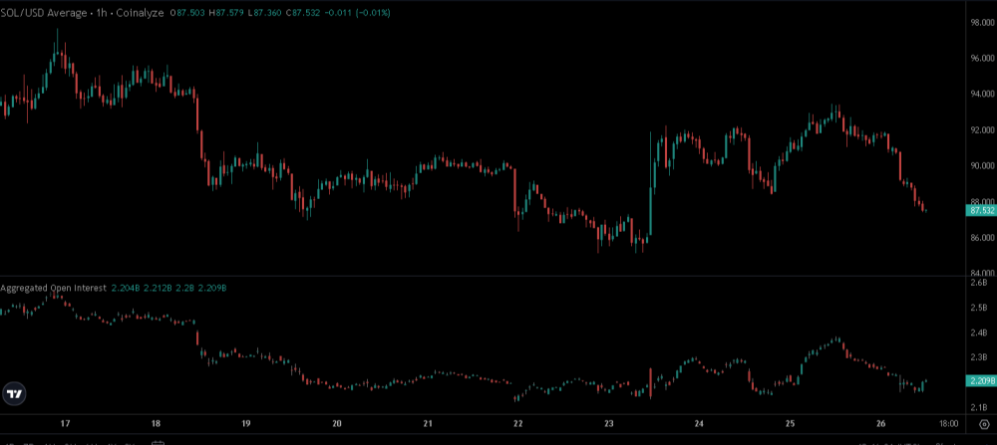Click the separator between price and interest panes

479,276
